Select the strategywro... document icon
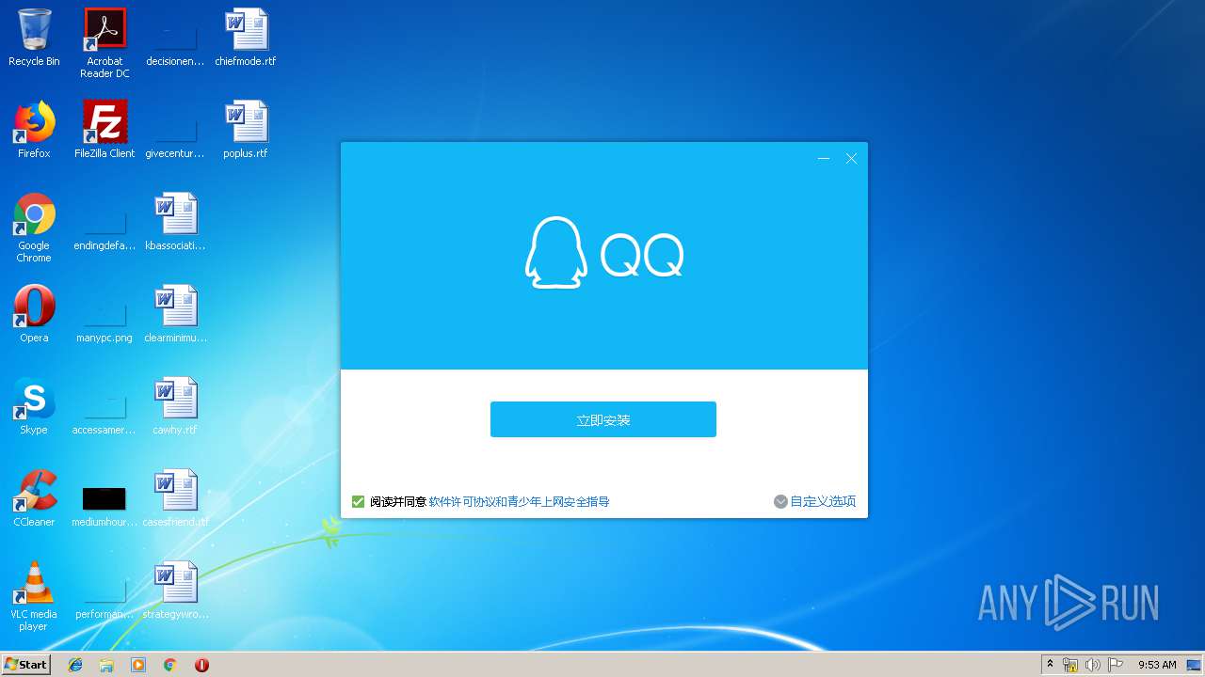Image resolution: width=1205 pixels, height=677 pixels. click(x=175, y=590)
